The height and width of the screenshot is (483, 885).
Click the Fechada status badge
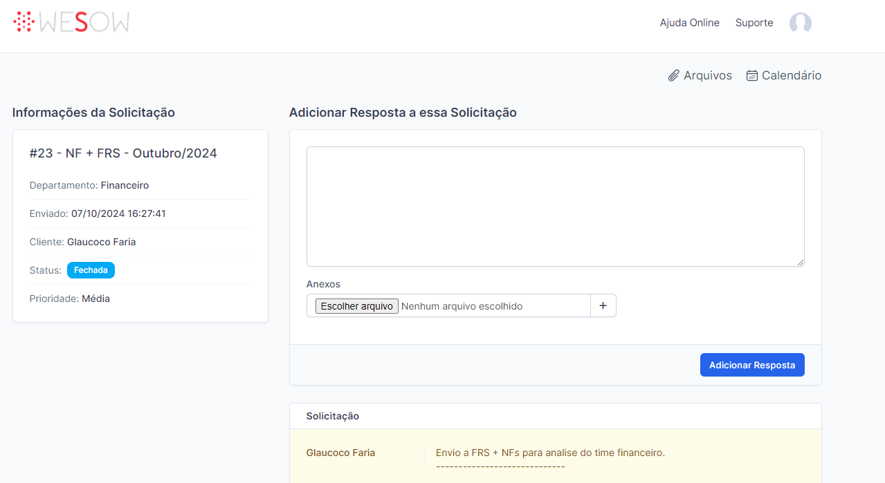pyautogui.click(x=91, y=270)
